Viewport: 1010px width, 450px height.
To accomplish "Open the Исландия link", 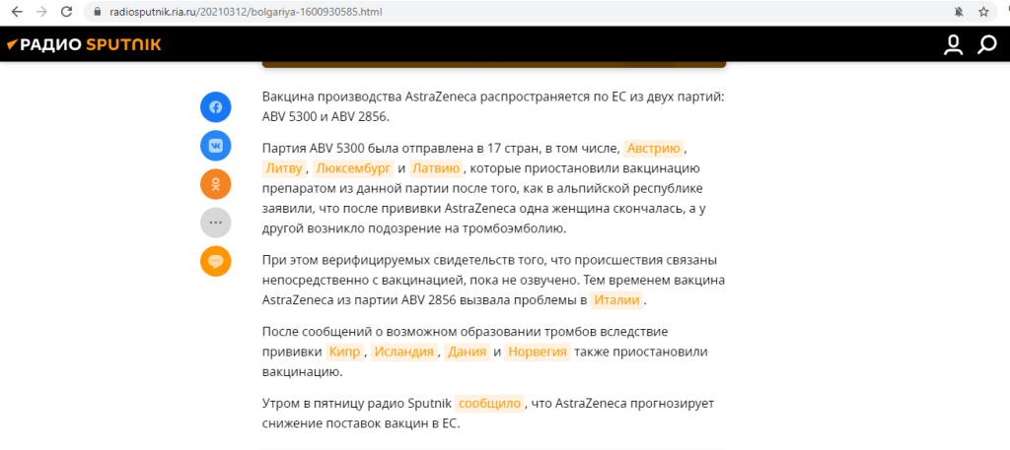I will coord(405,352).
